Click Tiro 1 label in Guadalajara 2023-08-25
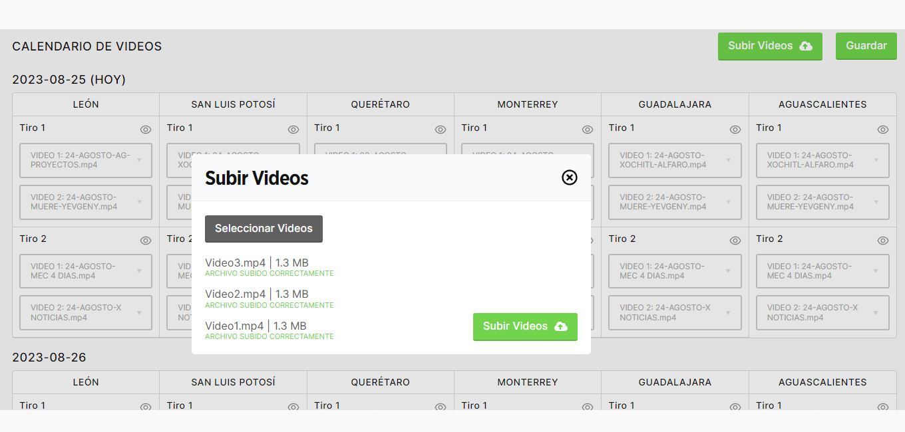 tap(622, 128)
